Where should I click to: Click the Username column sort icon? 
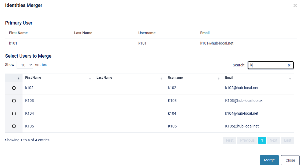219,79
